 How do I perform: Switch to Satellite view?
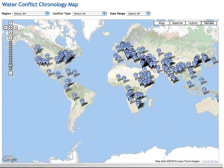click(177, 23)
